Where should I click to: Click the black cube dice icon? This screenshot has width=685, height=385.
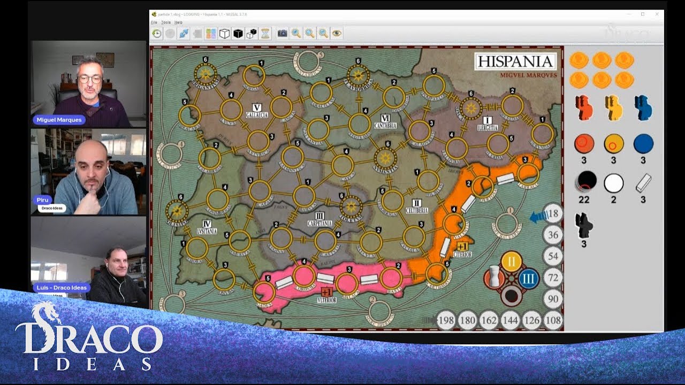click(238, 34)
